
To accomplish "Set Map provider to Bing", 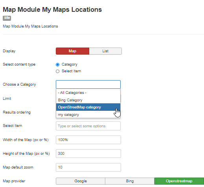I will click(x=130, y=181).
